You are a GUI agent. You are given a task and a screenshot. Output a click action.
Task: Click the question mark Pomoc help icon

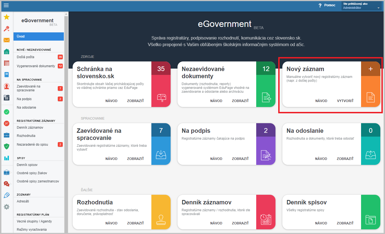pyautogui.click(x=320, y=5)
